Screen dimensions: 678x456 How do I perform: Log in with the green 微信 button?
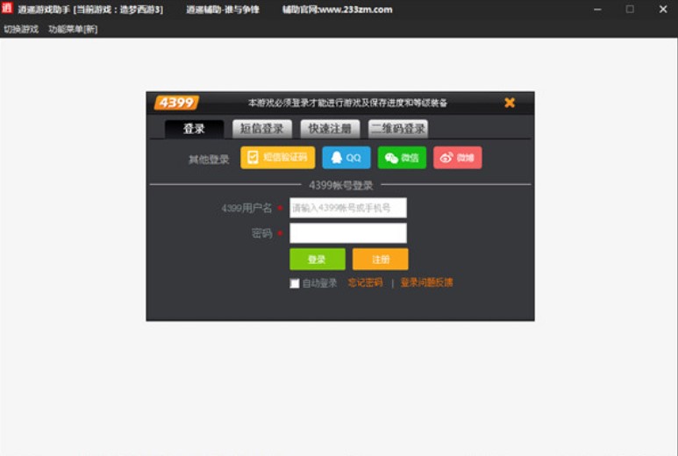click(402, 157)
